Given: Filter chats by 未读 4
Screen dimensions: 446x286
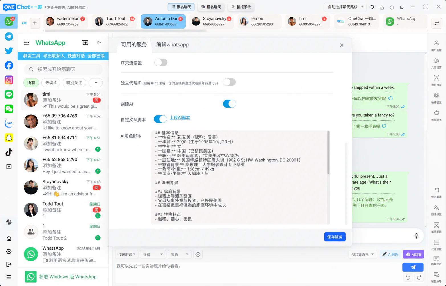Looking at the screenshot, I should (x=51, y=83).
